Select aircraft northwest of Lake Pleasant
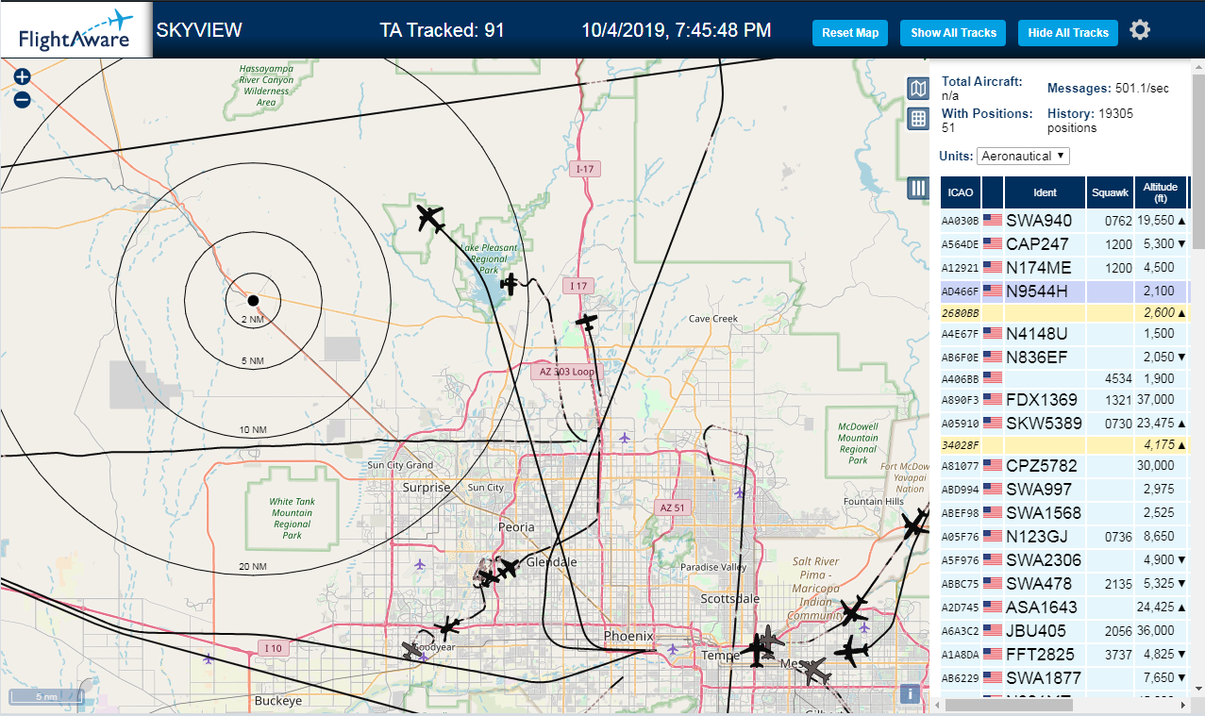The width and height of the screenshot is (1205, 716). pos(430,219)
